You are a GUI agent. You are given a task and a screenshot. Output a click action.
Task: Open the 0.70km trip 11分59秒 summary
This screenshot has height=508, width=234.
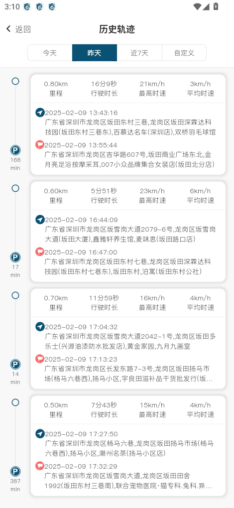coord(128,303)
